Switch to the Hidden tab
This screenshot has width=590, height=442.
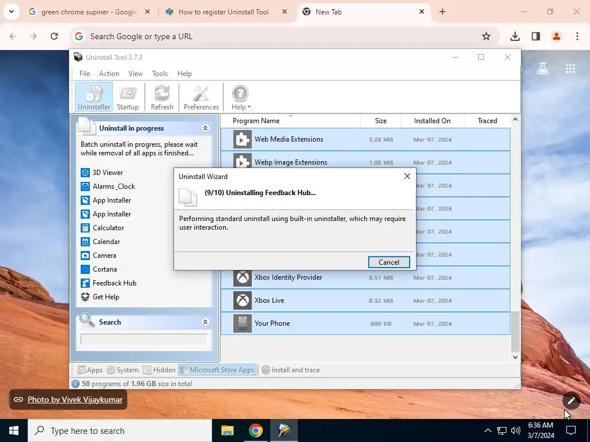[x=160, y=370]
